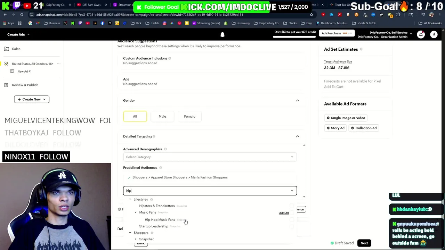This screenshot has height=250, width=445.
Task: Go back with the browser back arrow
Action: [5, 15]
